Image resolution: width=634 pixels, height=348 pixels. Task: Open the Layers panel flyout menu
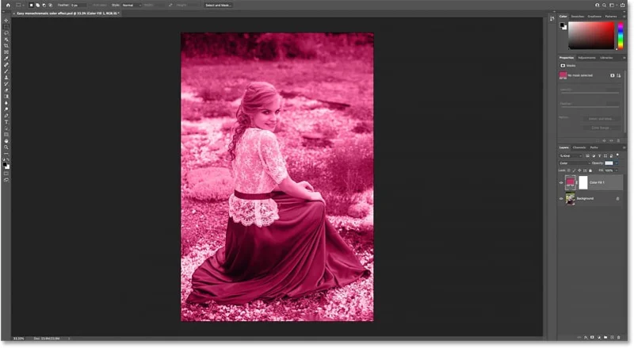pyautogui.click(x=624, y=147)
